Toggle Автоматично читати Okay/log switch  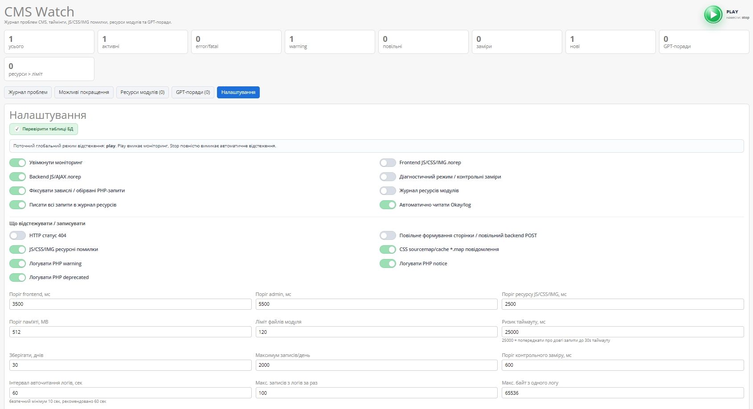pos(388,205)
